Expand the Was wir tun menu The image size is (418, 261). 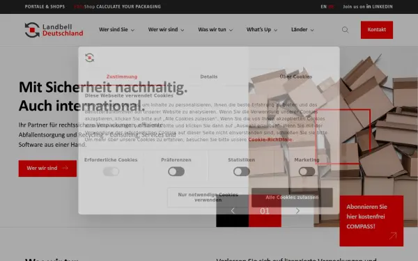pos(215,29)
